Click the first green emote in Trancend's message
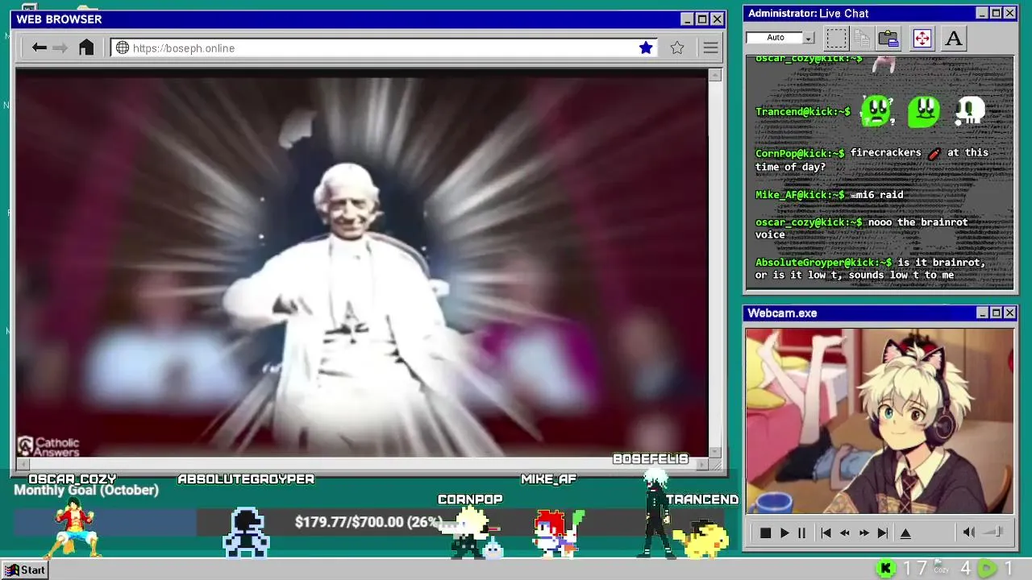Viewport: 1032px width, 580px height. coord(877,111)
